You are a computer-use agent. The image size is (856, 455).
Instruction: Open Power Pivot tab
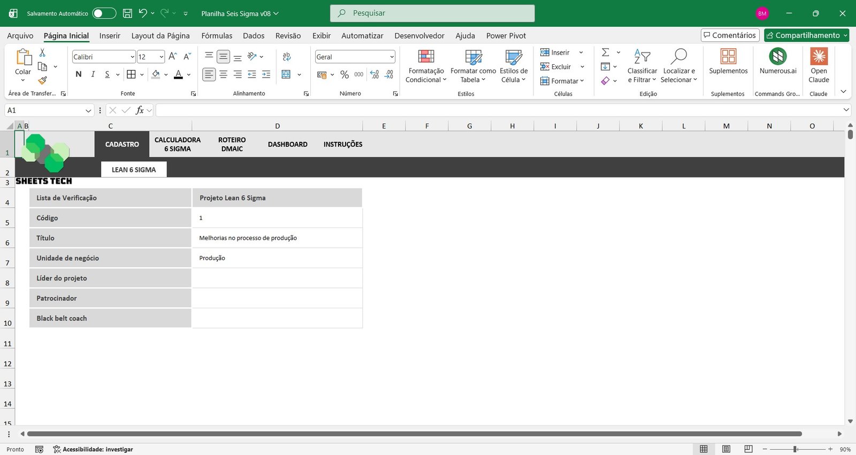click(506, 36)
